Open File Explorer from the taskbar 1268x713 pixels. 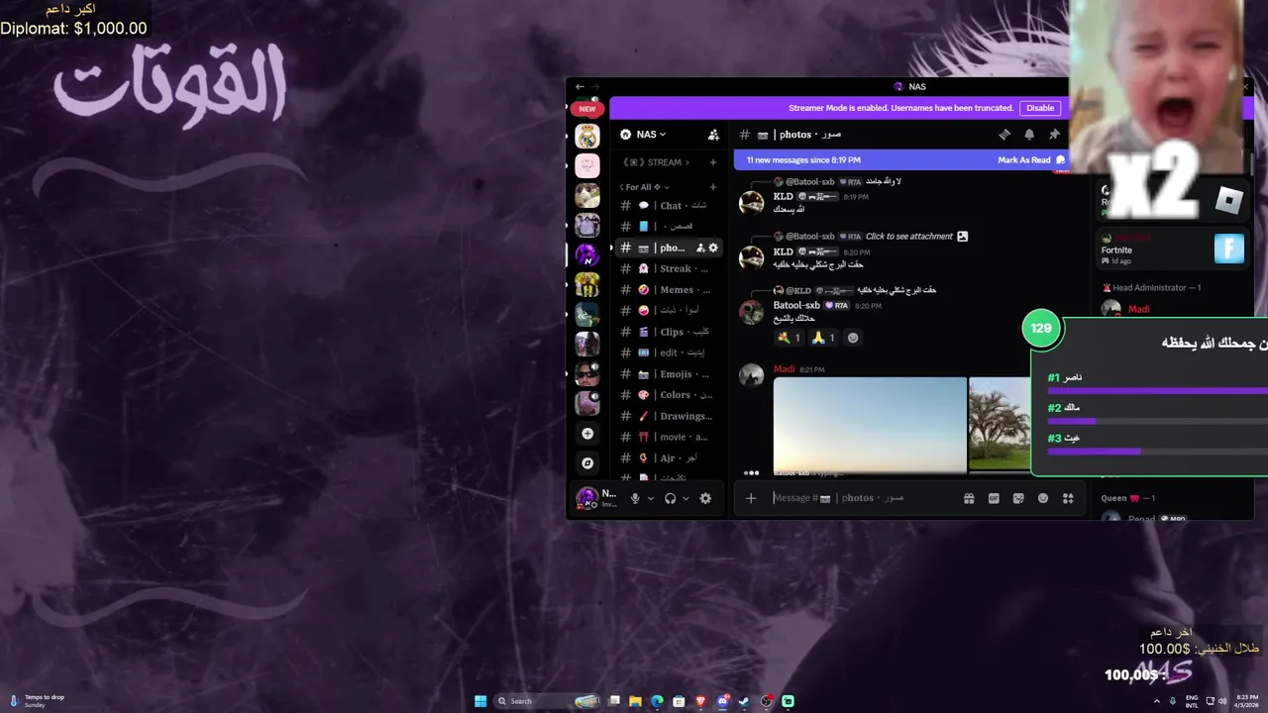[x=635, y=701]
